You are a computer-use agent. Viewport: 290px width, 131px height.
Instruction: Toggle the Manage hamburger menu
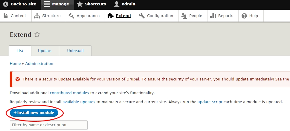(x=47, y=4)
